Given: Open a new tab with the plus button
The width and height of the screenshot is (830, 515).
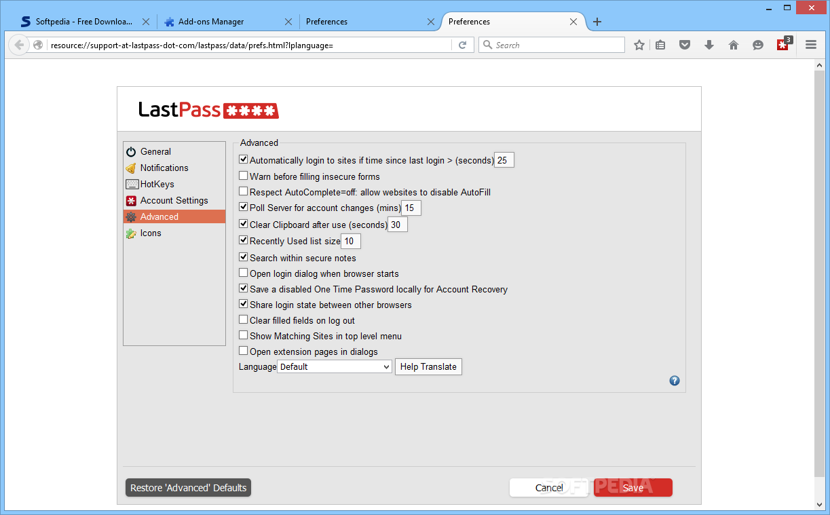Looking at the screenshot, I should click(x=597, y=22).
